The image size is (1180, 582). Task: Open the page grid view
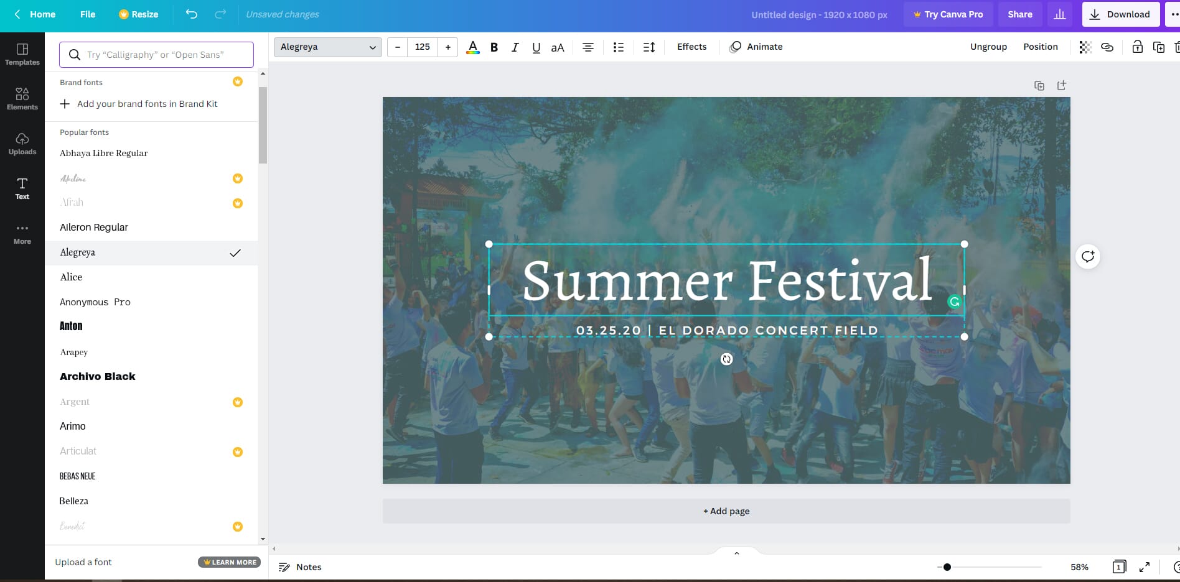[1119, 567]
